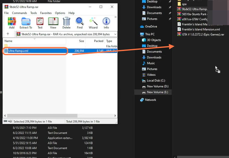Expand hidden toolbar items chevron
This screenshot has width=229, height=158.
tap(115, 17)
